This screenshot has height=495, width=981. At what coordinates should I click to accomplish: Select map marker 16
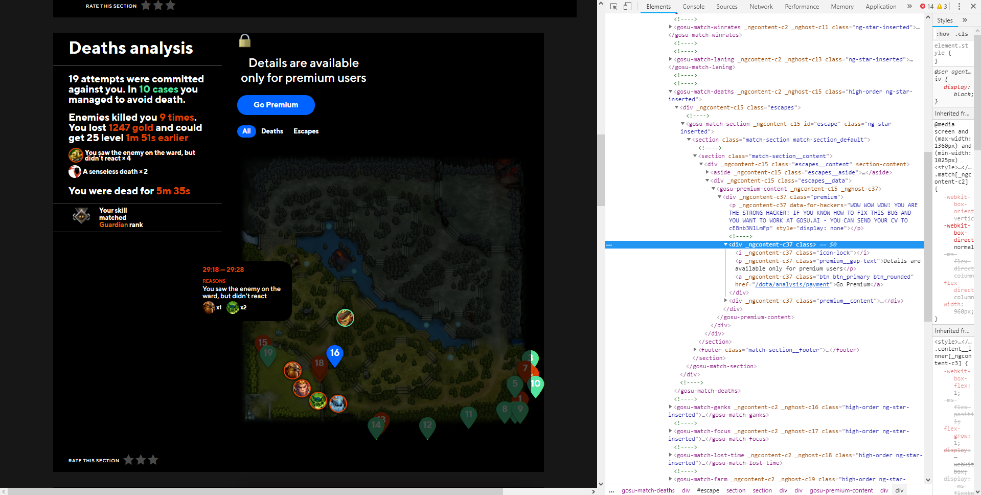click(x=335, y=355)
